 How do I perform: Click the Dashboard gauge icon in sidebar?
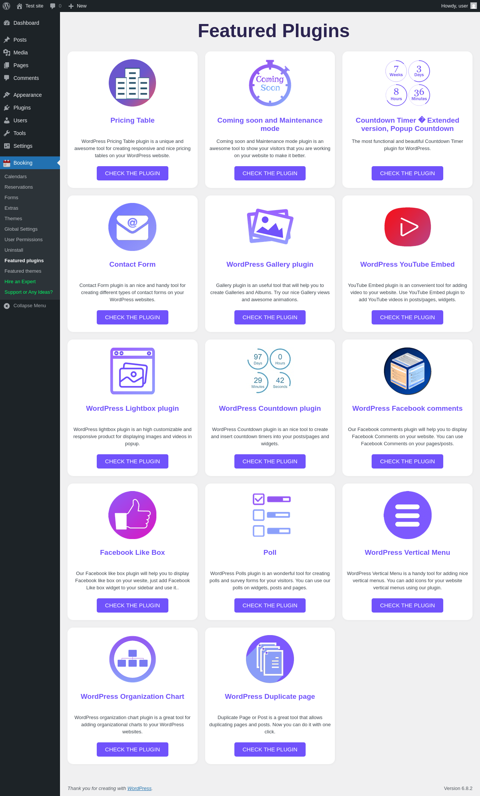point(7,23)
